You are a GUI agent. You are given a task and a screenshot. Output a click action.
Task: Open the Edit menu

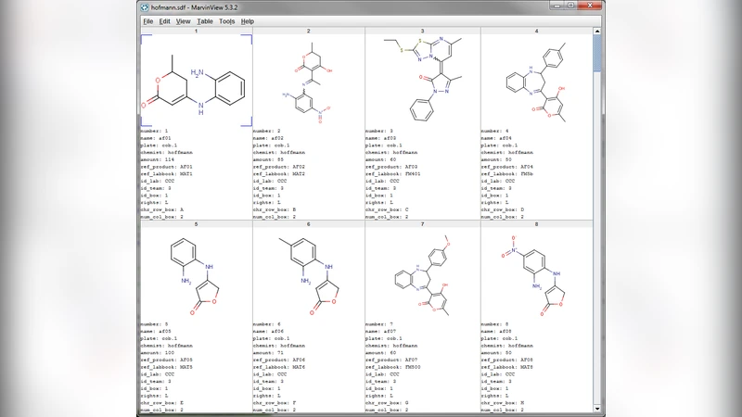164,21
